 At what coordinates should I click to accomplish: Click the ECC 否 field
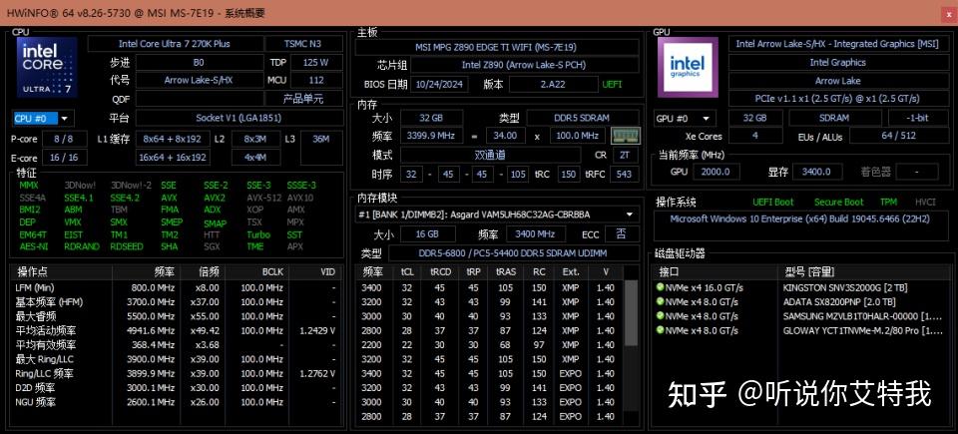[x=622, y=234]
